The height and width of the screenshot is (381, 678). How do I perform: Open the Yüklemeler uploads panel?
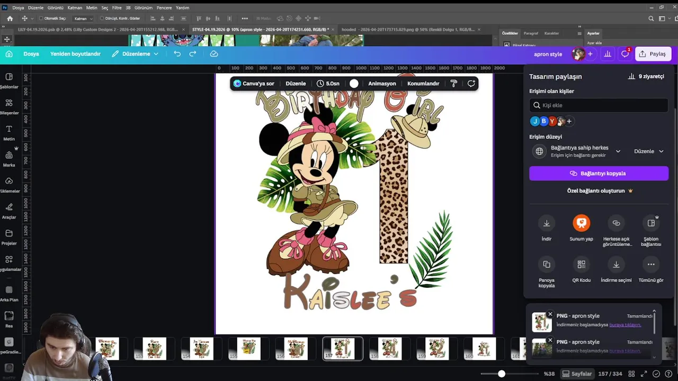tap(9, 185)
